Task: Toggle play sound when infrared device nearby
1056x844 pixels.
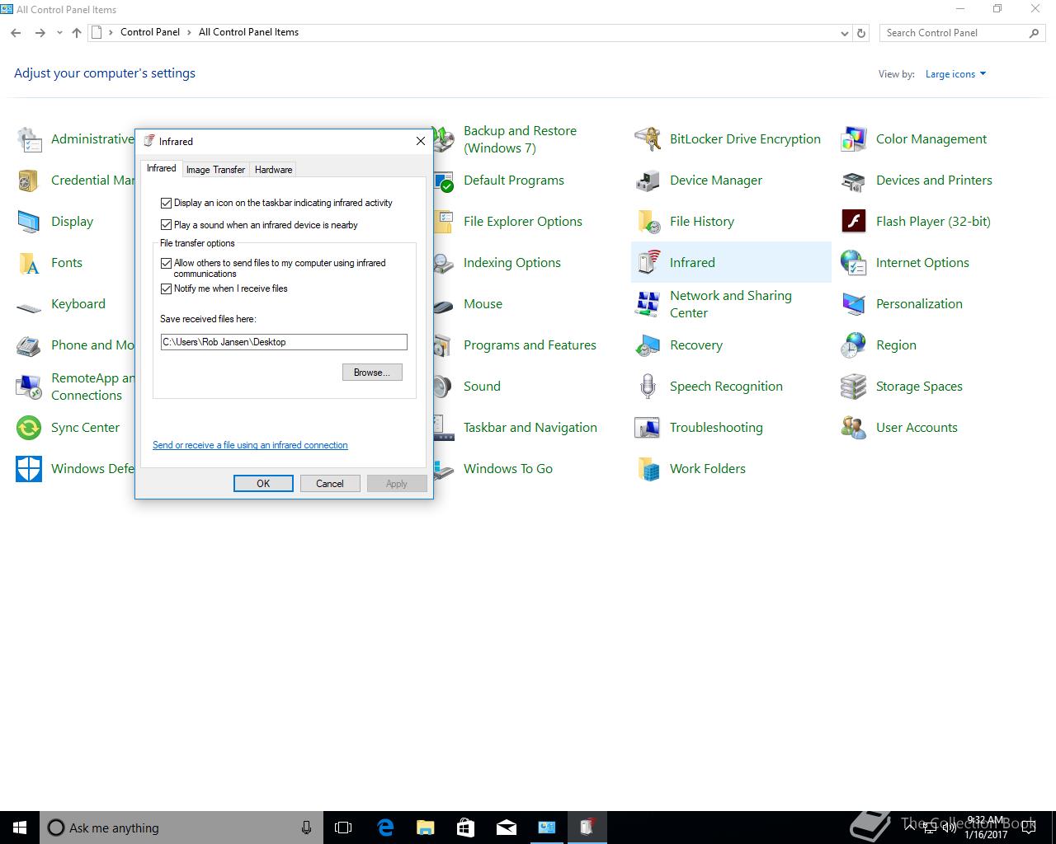Action: (167, 225)
